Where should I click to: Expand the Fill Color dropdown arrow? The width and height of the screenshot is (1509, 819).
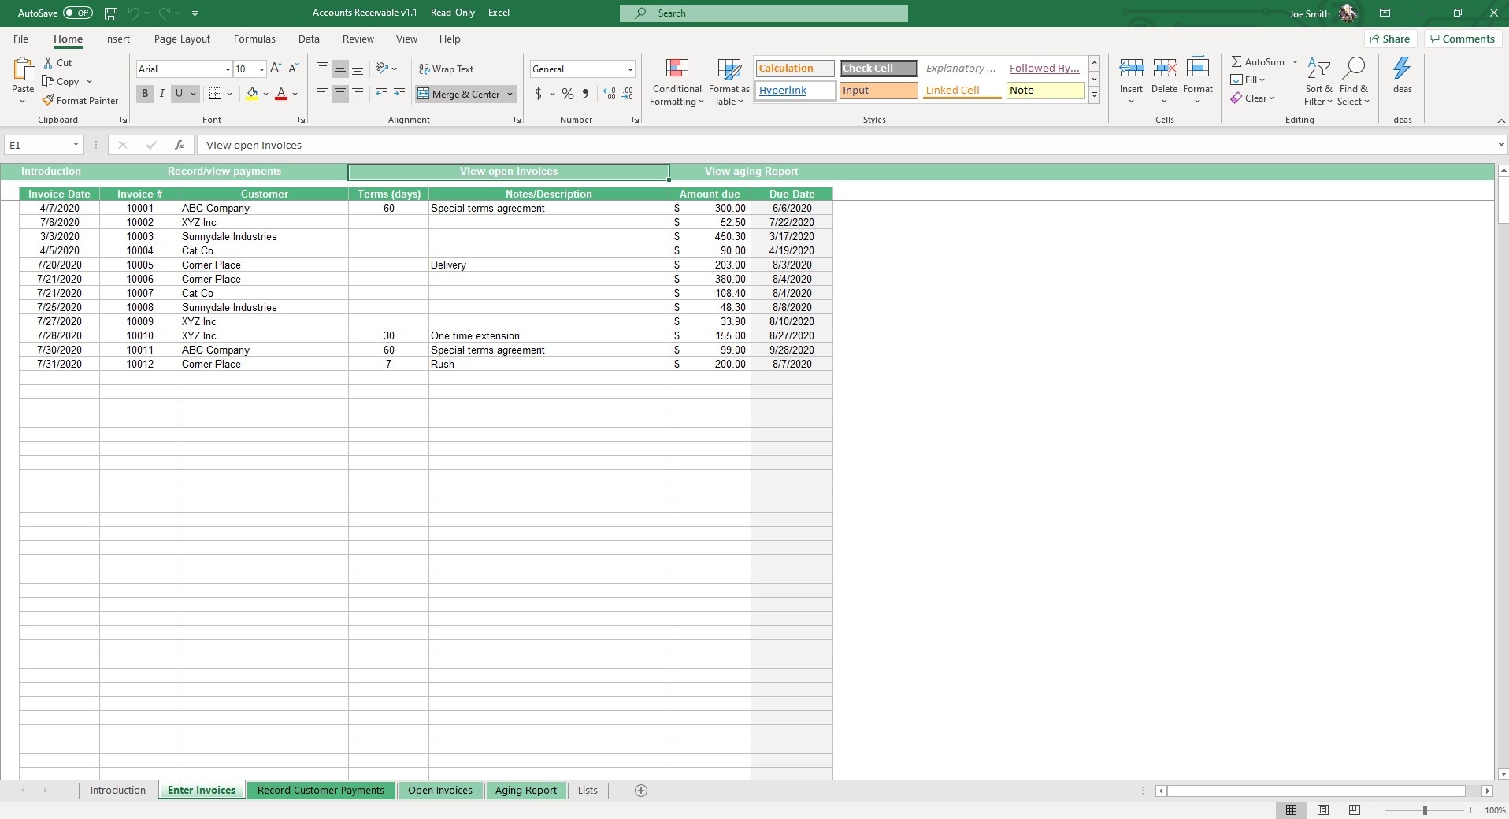coord(266,94)
